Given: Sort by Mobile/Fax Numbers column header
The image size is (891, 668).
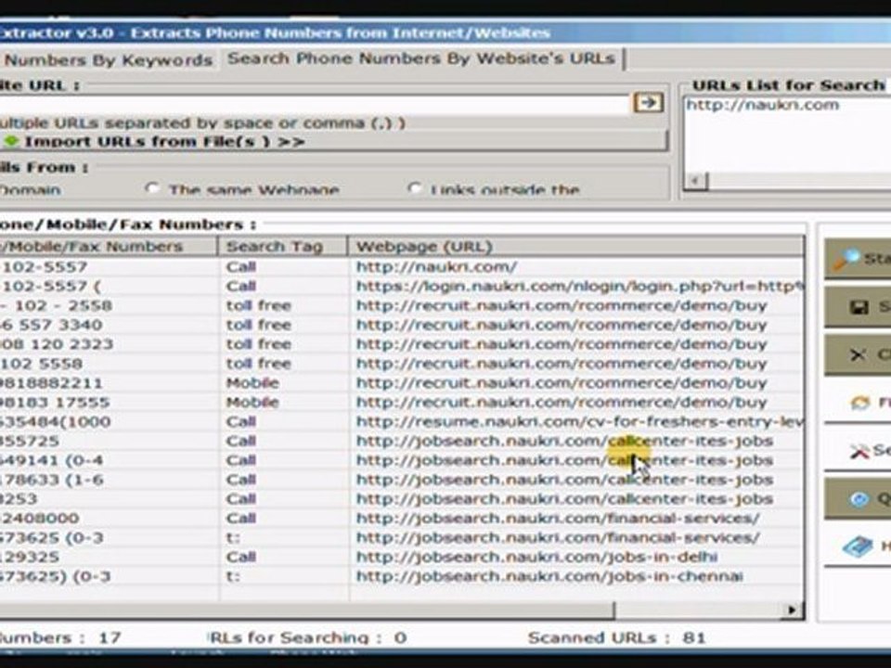Looking at the screenshot, I should (x=108, y=247).
